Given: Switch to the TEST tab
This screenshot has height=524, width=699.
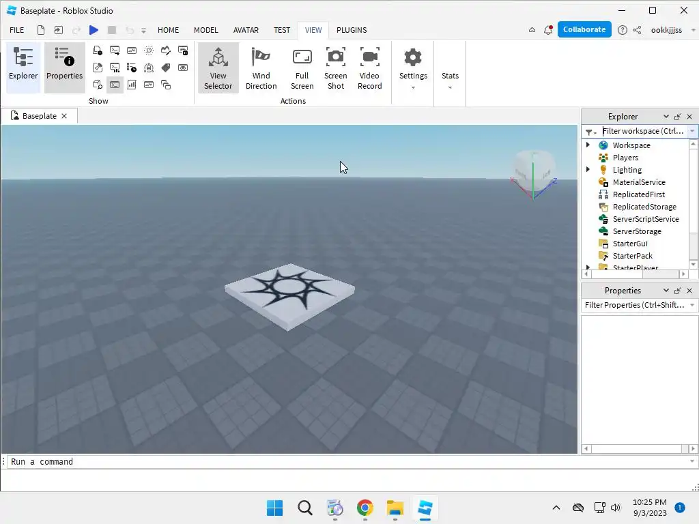Looking at the screenshot, I should (x=282, y=30).
